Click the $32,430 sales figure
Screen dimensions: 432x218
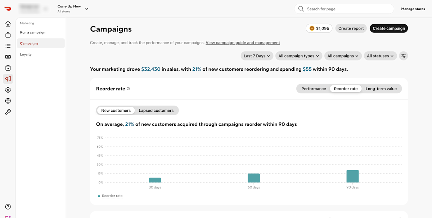pos(151,69)
